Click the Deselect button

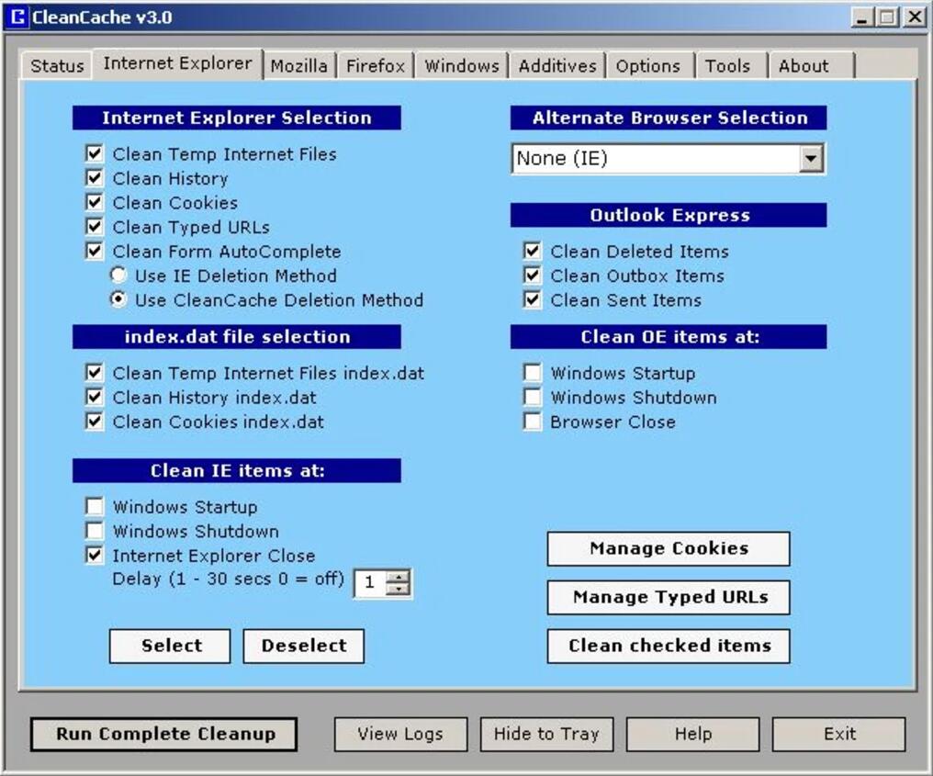(303, 646)
